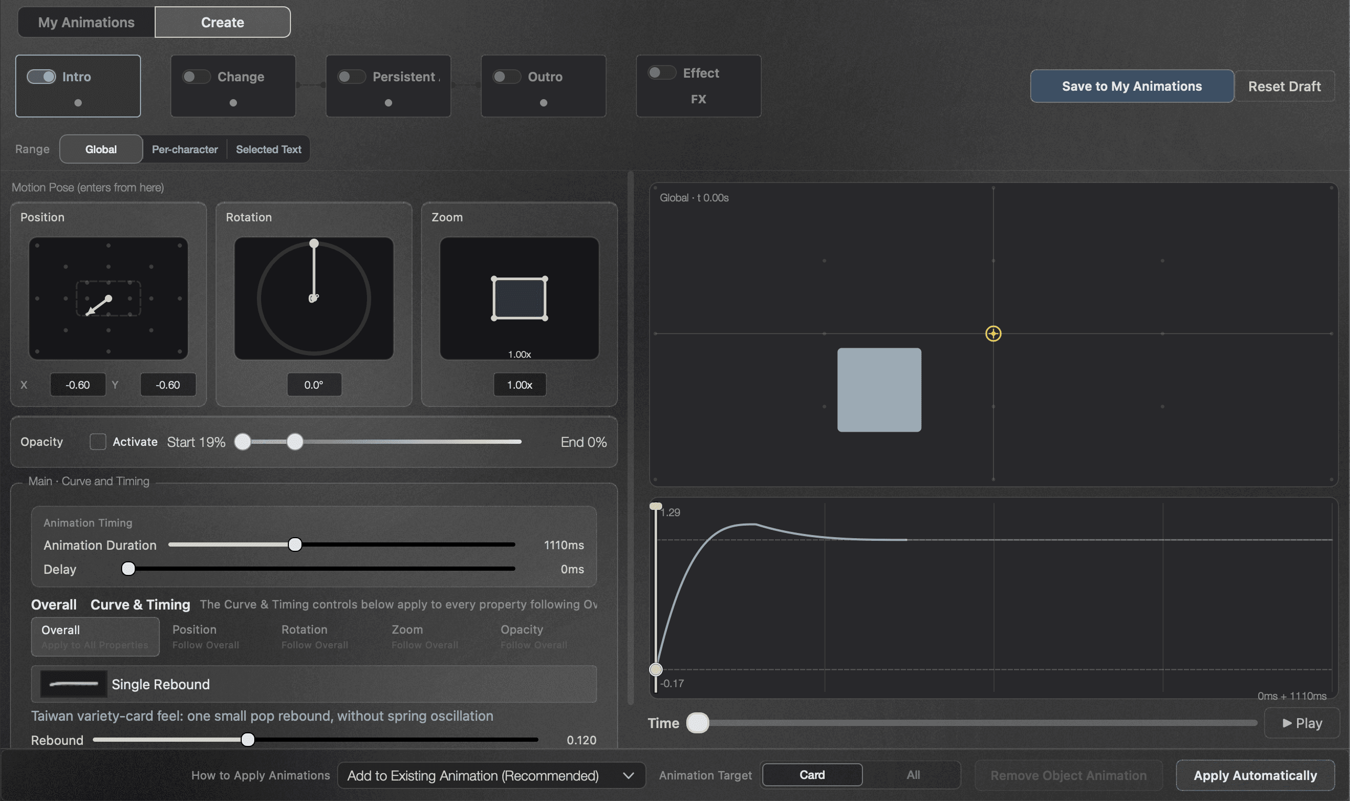Click the Apply Automatically button

pyautogui.click(x=1255, y=775)
